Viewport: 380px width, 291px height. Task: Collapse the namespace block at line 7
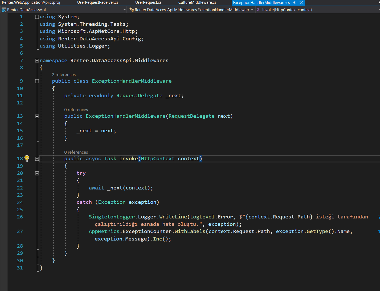point(37,61)
